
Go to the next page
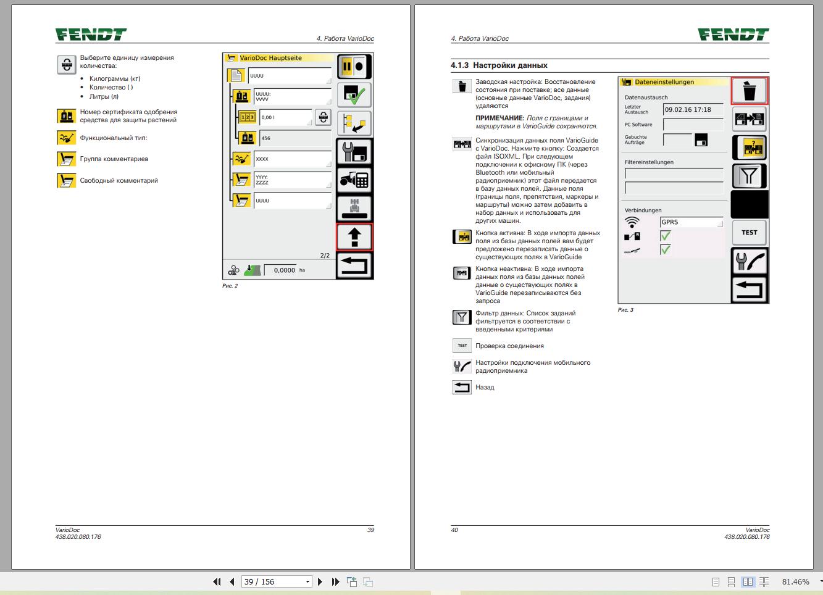[x=320, y=581]
